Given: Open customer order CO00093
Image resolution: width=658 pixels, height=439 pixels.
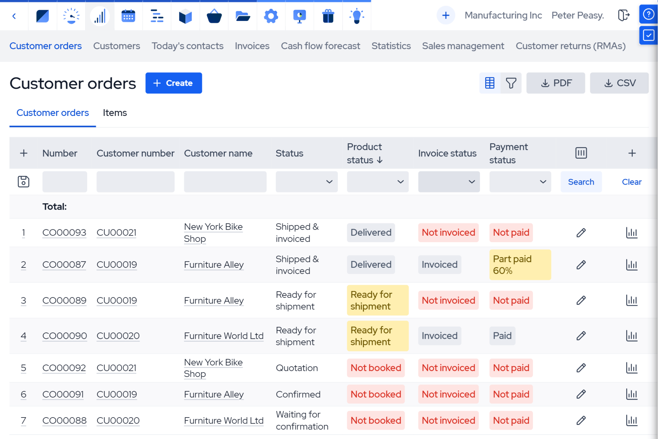Looking at the screenshot, I should click(x=64, y=232).
